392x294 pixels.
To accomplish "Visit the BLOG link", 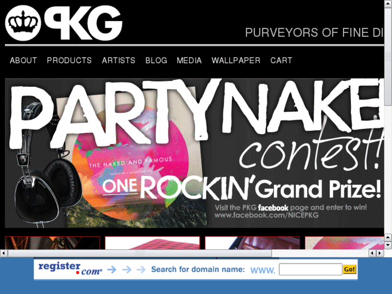I will [x=156, y=60].
